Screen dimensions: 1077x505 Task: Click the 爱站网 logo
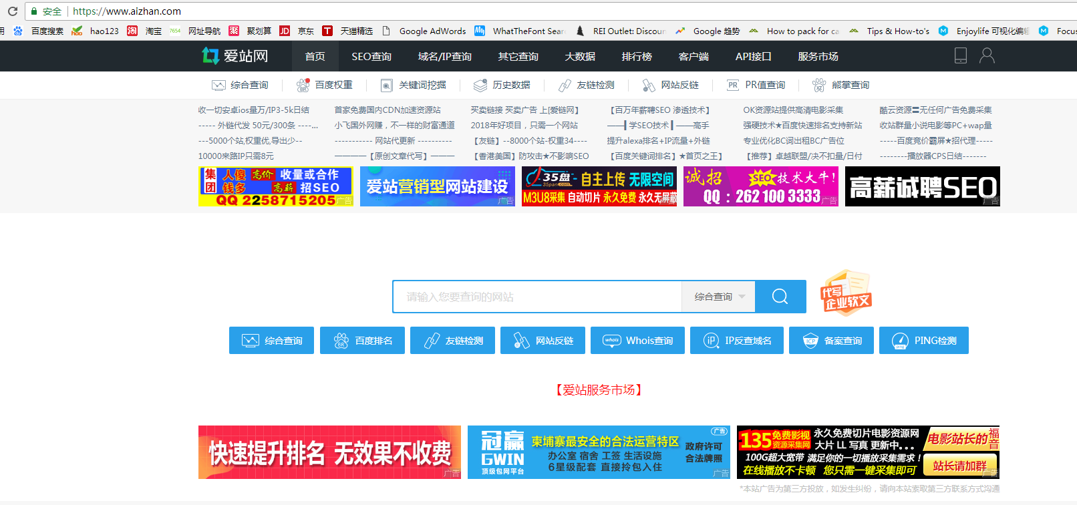235,56
